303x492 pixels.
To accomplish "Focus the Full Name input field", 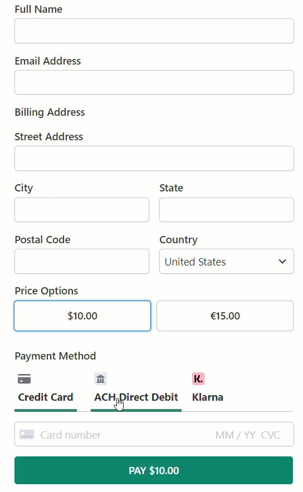I will click(154, 31).
